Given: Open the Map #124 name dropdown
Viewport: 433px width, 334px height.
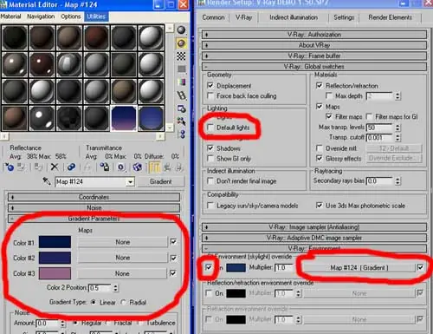Looking at the screenshot, I should coord(131,182).
